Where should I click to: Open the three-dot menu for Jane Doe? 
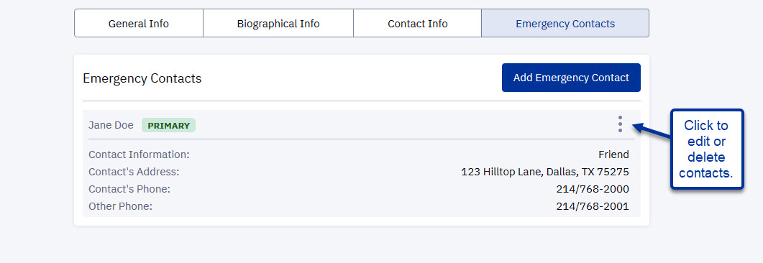619,124
